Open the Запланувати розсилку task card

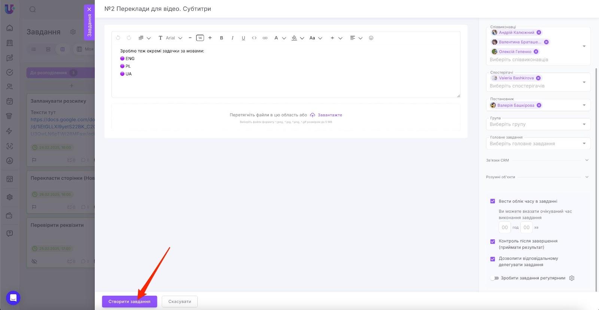(x=61, y=130)
